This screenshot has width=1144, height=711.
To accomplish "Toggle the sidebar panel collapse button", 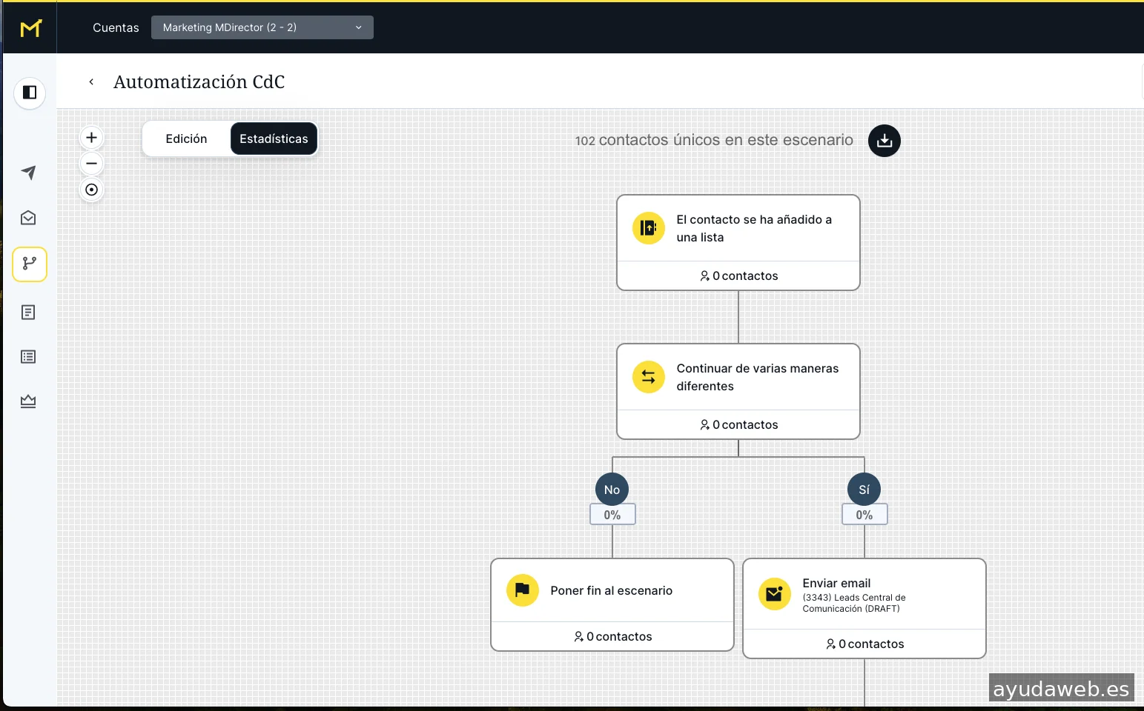I will pyautogui.click(x=30, y=93).
